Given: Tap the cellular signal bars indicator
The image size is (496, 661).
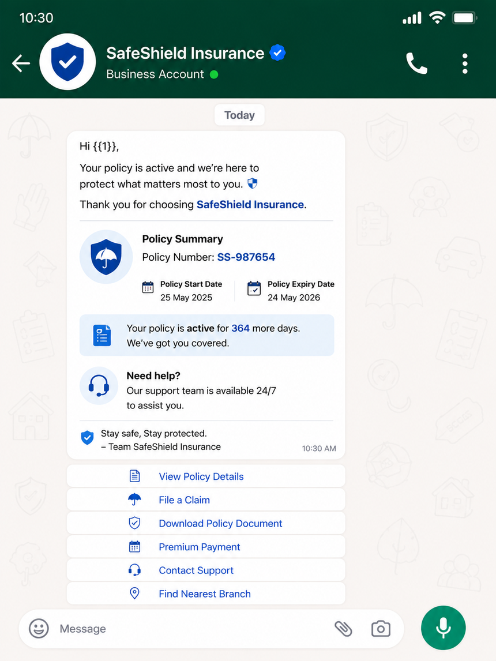Looking at the screenshot, I should [412, 18].
